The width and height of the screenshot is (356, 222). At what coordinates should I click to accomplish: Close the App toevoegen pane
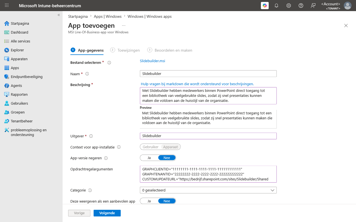coord(346,26)
